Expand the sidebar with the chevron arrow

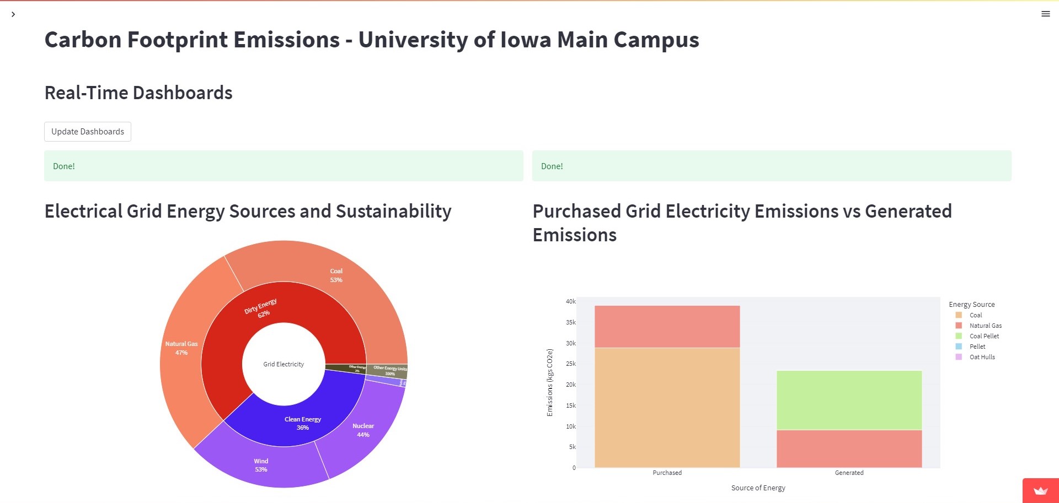(13, 14)
